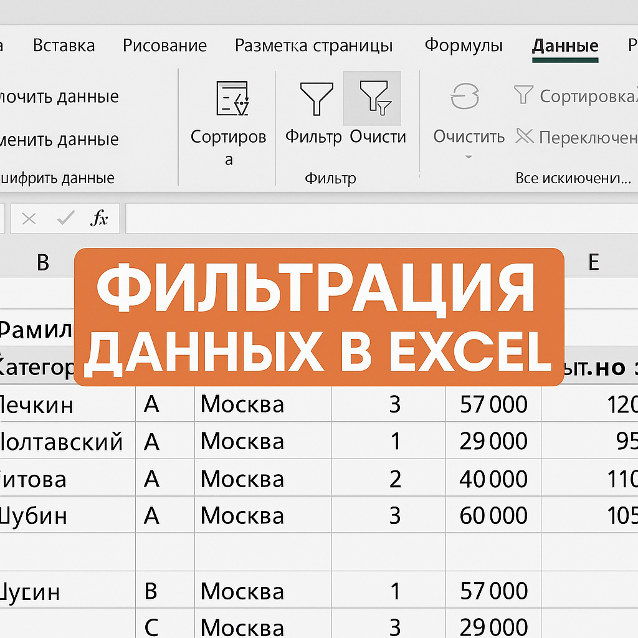Click Москва cell in Шубин row
638x638 pixels.
(263, 515)
